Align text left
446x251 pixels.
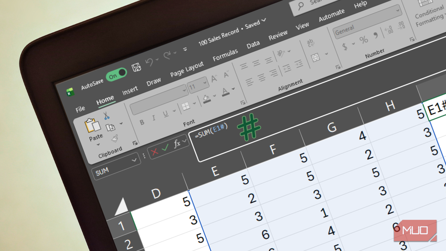249,82
